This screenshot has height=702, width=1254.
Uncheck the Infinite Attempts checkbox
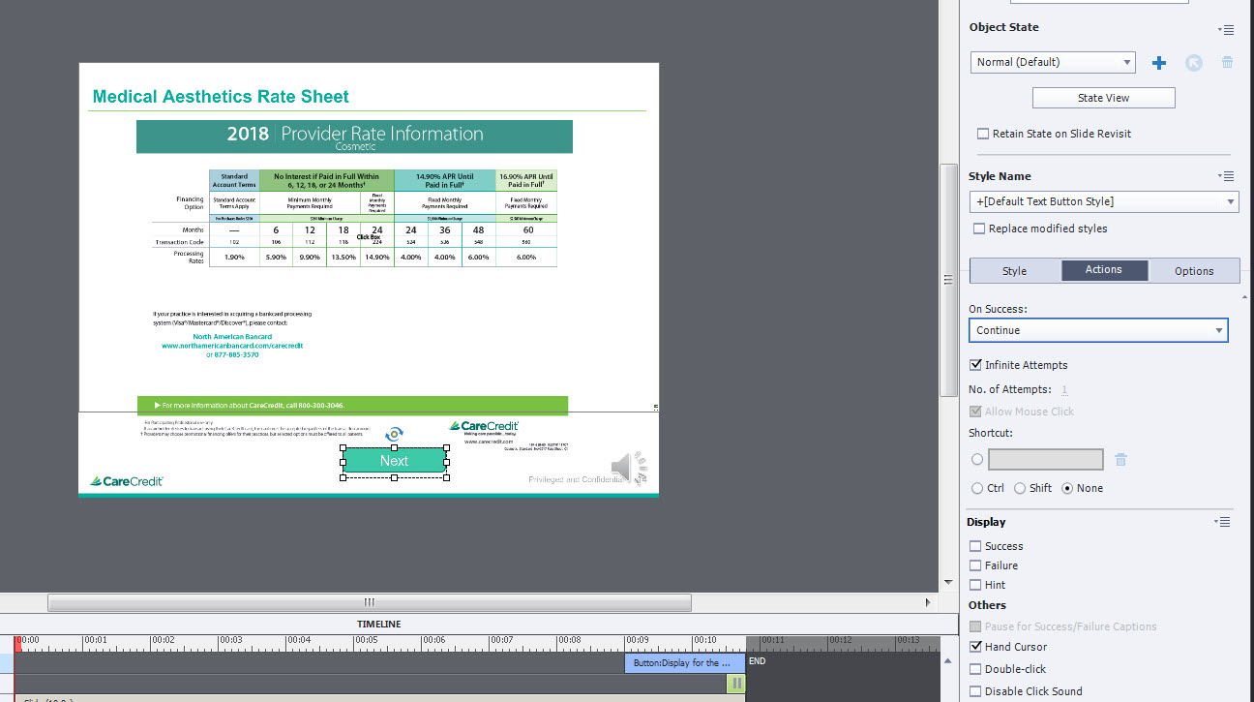[976, 365]
